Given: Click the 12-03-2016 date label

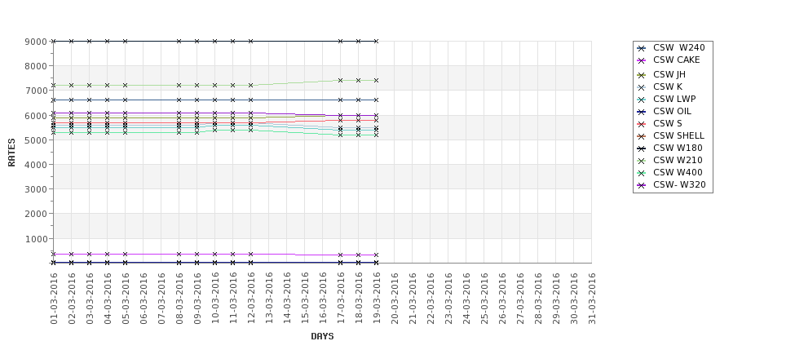Looking at the screenshot, I should pyautogui.click(x=251, y=299).
